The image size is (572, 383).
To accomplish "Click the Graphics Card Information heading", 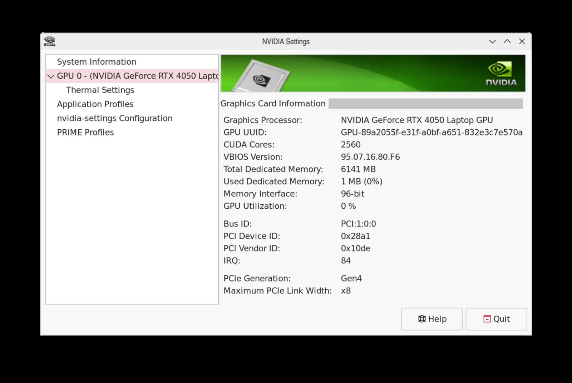I will pos(273,104).
